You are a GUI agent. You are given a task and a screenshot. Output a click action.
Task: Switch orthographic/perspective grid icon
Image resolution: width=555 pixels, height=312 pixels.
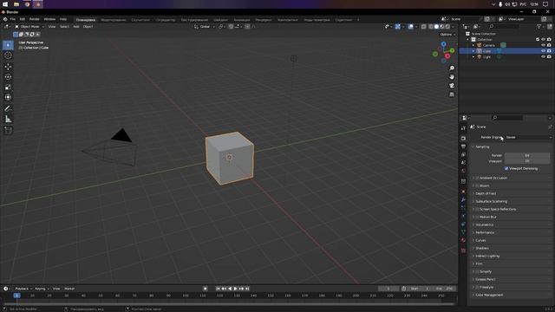pyautogui.click(x=452, y=94)
